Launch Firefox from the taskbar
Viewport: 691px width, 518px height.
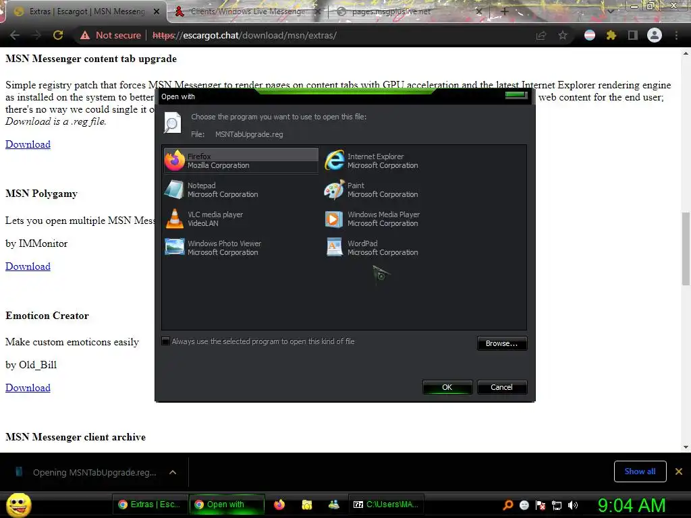(279, 505)
